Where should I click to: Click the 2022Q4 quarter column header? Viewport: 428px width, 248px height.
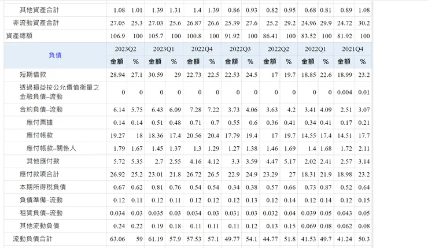202,49
